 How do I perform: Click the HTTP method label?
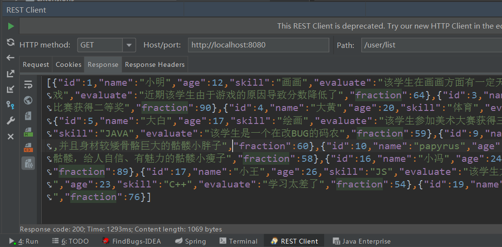(x=45, y=45)
